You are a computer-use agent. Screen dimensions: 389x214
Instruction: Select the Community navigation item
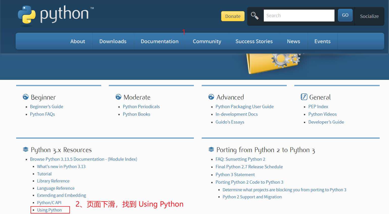point(207,41)
